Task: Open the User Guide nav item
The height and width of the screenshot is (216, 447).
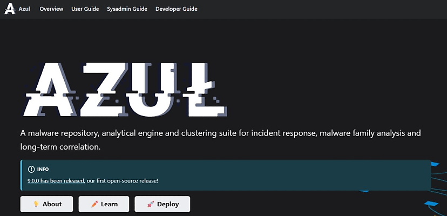Action: tap(85, 9)
